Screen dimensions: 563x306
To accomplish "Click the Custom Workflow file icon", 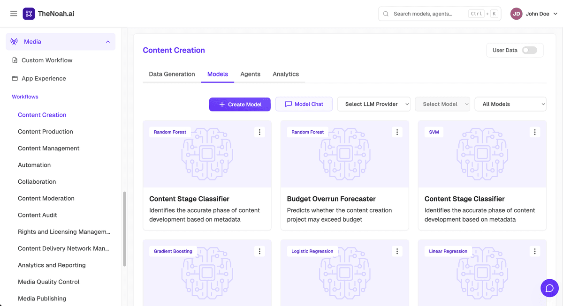I will (15, 60).
